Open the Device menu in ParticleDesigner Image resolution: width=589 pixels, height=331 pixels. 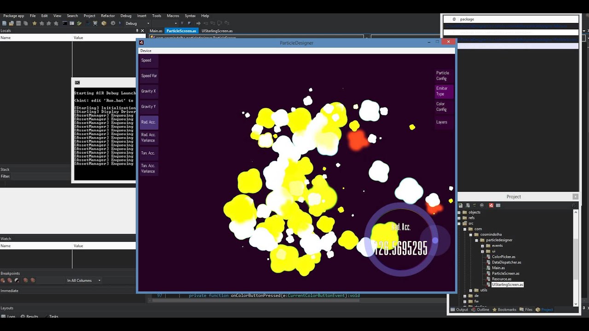coord(146,51)
